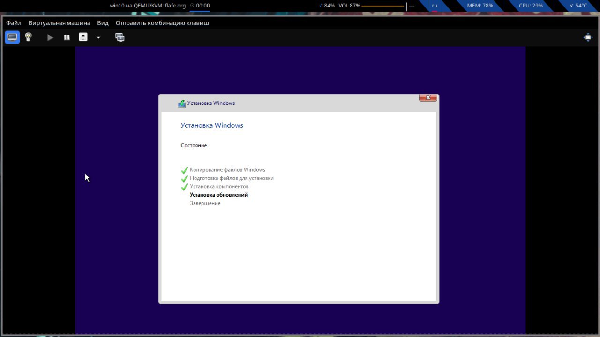600x337 pixels.
Task: Click the ru keyboard layout indicator
Action: (435, 6)
